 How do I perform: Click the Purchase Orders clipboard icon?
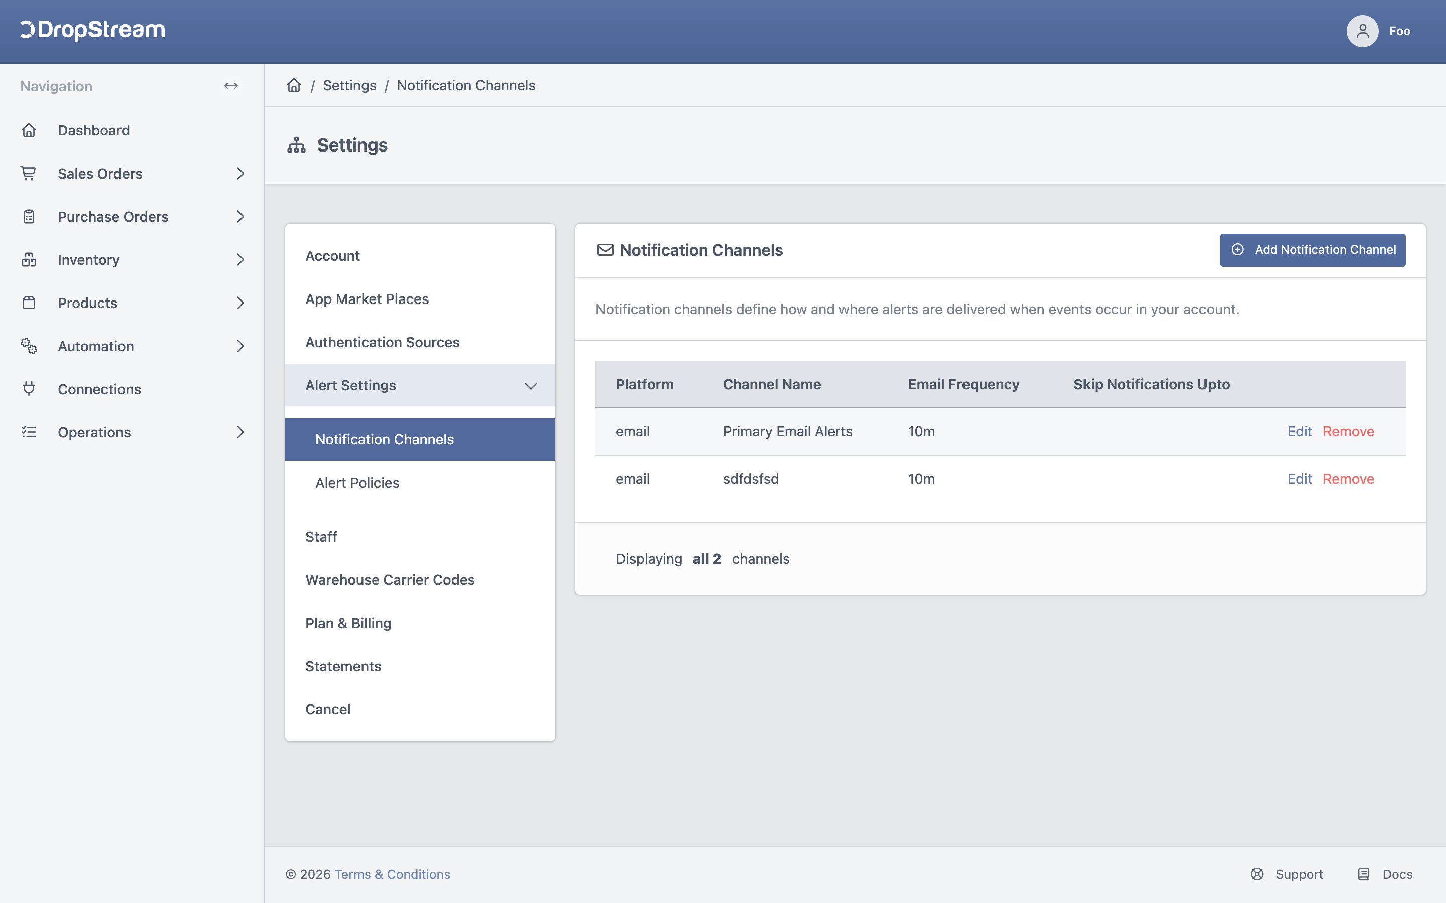coord(29,217)
